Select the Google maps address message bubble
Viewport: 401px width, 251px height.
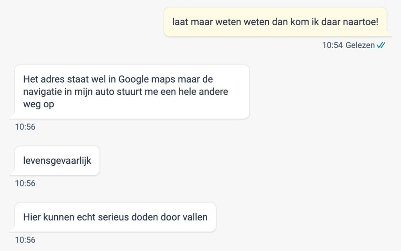click(132, 92)
